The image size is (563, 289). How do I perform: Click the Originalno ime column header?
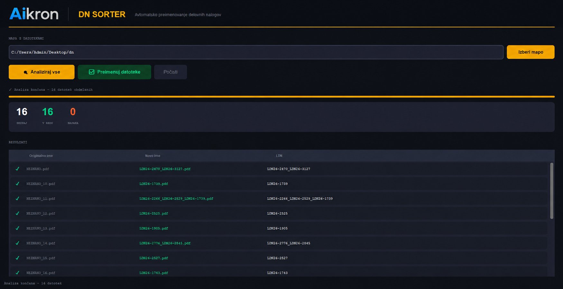tap(41, 156)
